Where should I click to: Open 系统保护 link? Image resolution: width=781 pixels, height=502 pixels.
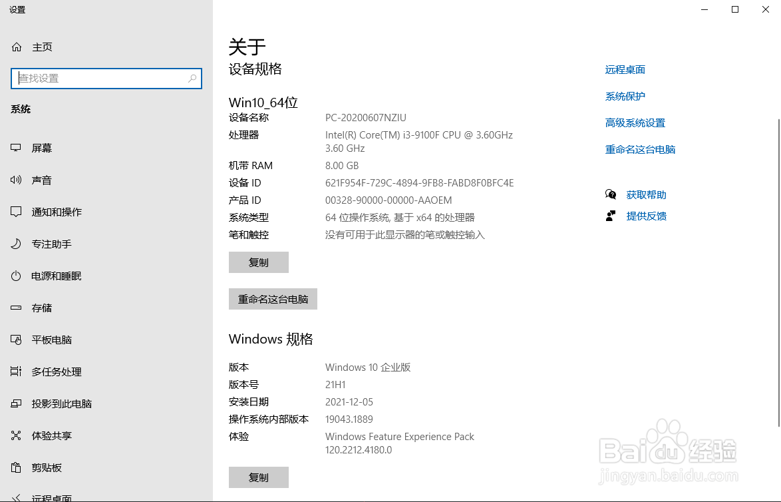point(625,97)
